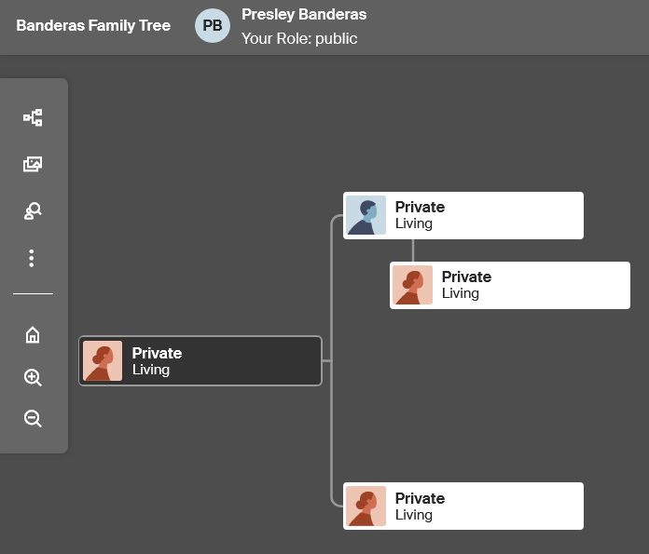The height and width of the screenshot is (554, 649).
Task: Open the tree view icon in sidebar
Action: [x=33, y=118]
